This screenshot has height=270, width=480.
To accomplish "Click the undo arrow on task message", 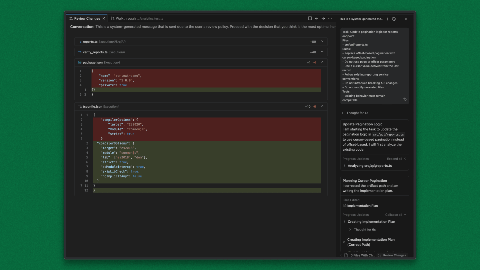I will click(x=405, y=99).
